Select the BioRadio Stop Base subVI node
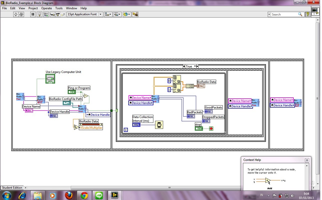 click(298, 103)
